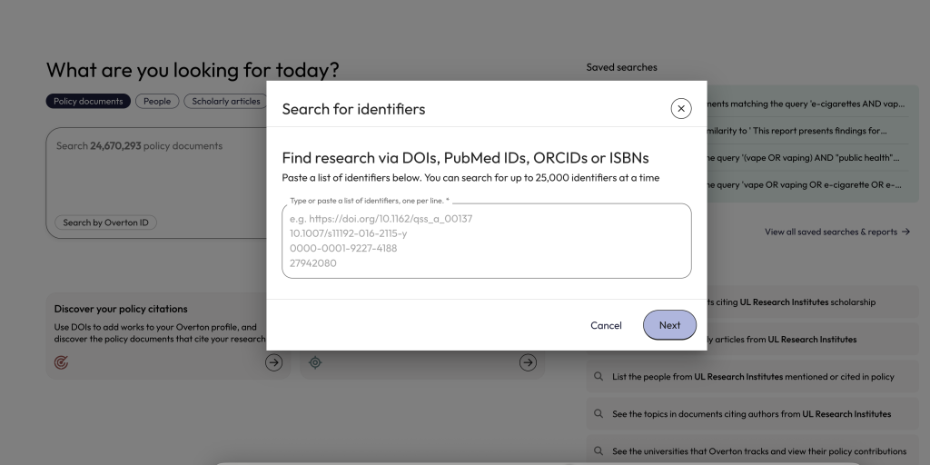Focus the identifiers list text area
This screenshot has width=930, height=465.
(x=486, y=241)
